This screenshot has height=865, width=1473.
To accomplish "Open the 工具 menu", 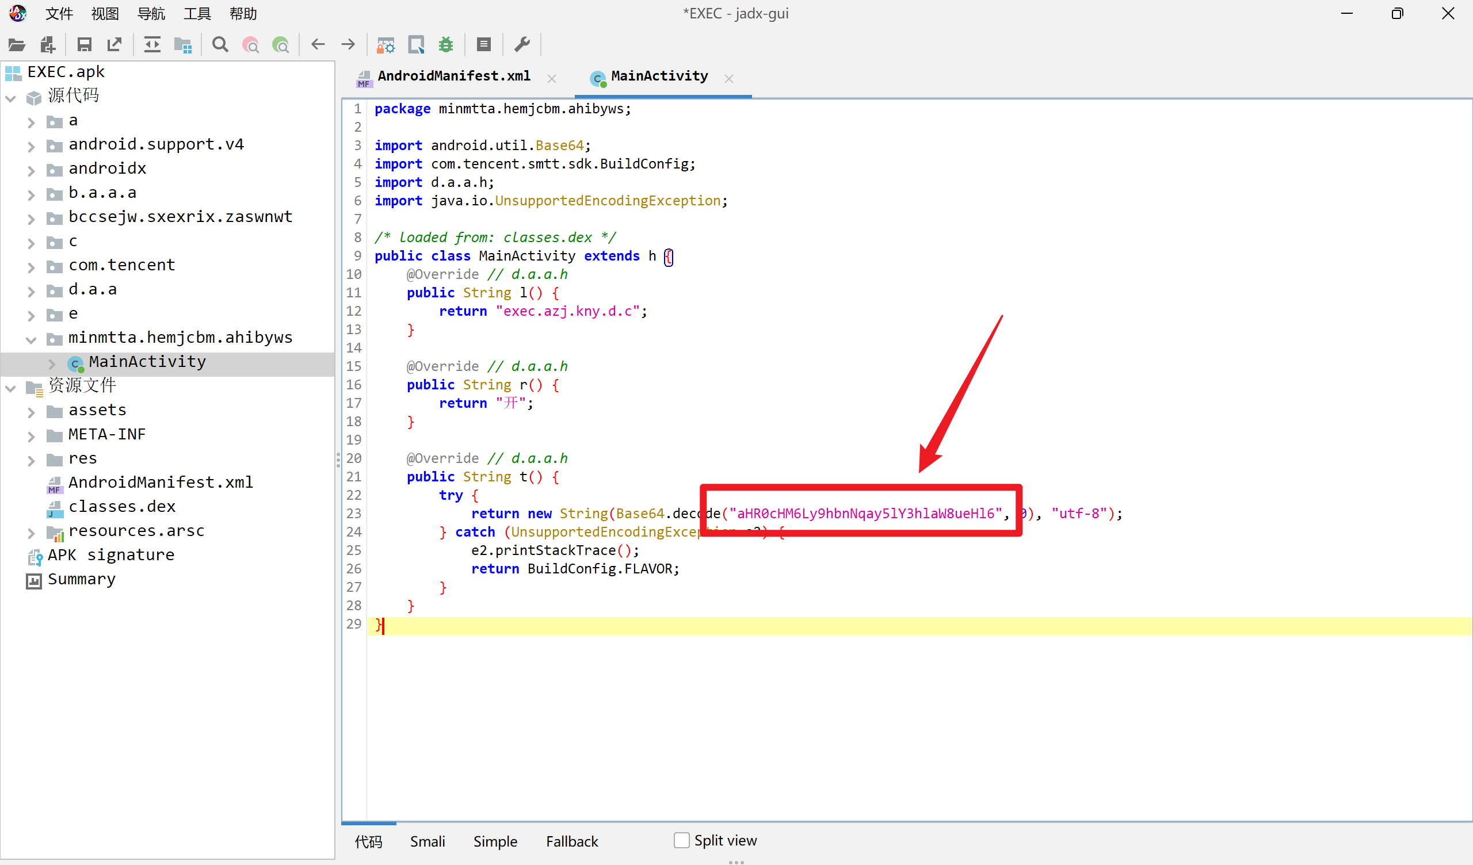I will point(197,13).
